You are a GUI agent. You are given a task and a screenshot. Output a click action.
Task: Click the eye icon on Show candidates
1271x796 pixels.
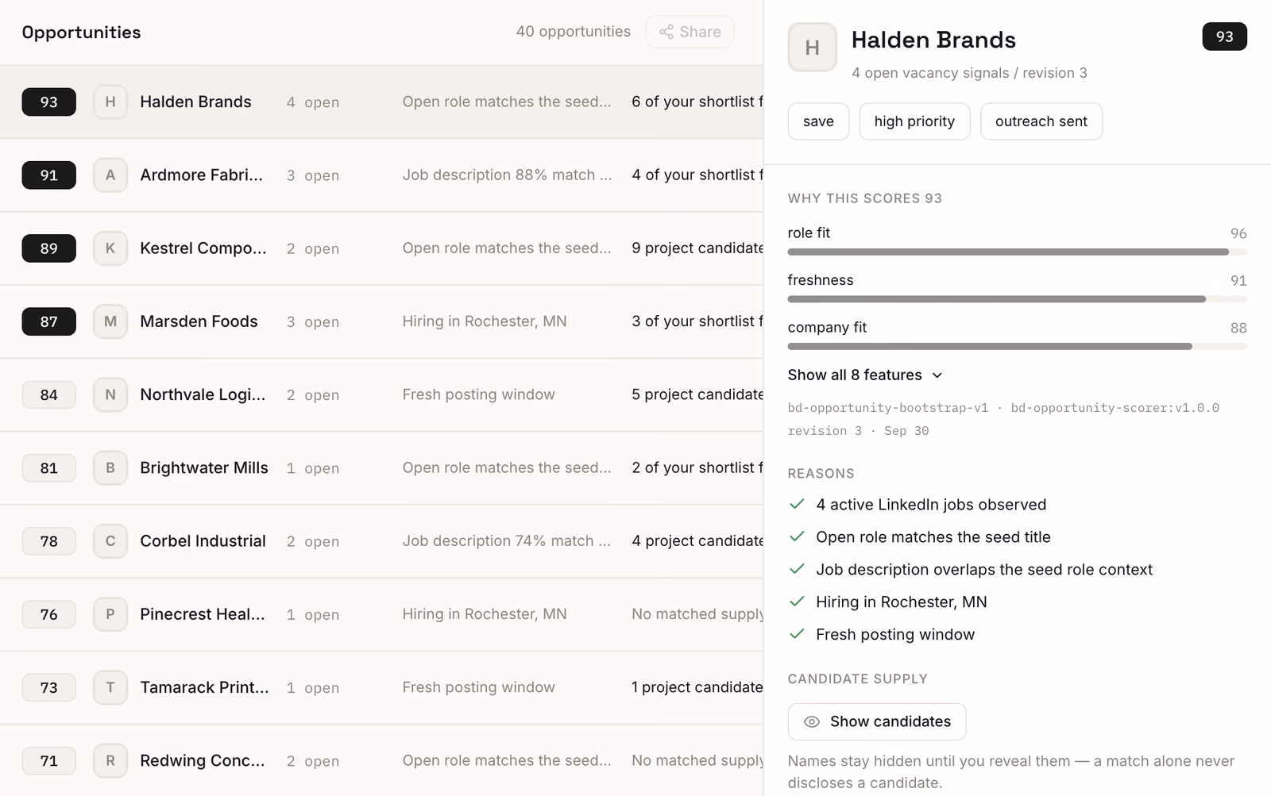point(812,722)
